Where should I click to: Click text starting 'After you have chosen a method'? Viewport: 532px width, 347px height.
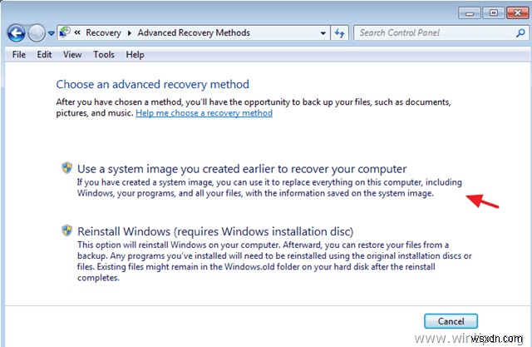click(x=254, y=107)
